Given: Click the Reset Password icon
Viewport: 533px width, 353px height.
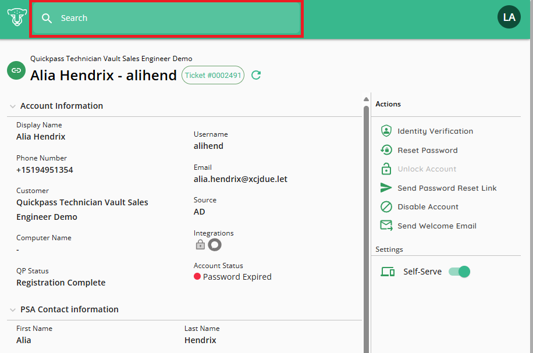Looking at the screenshot, I should click(386, 150).
